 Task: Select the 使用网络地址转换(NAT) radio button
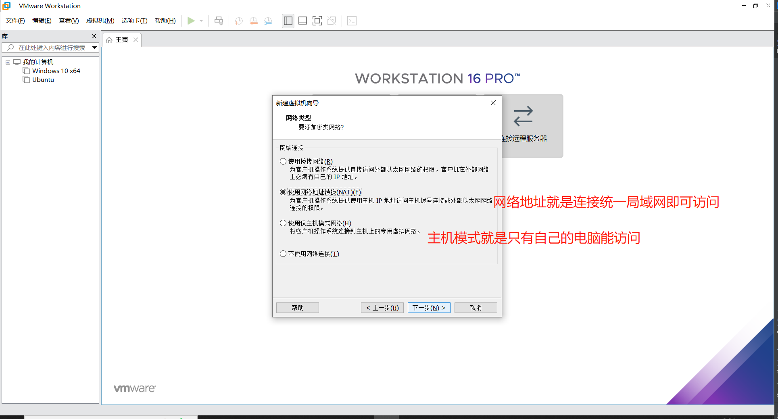(x=283, y=192)
